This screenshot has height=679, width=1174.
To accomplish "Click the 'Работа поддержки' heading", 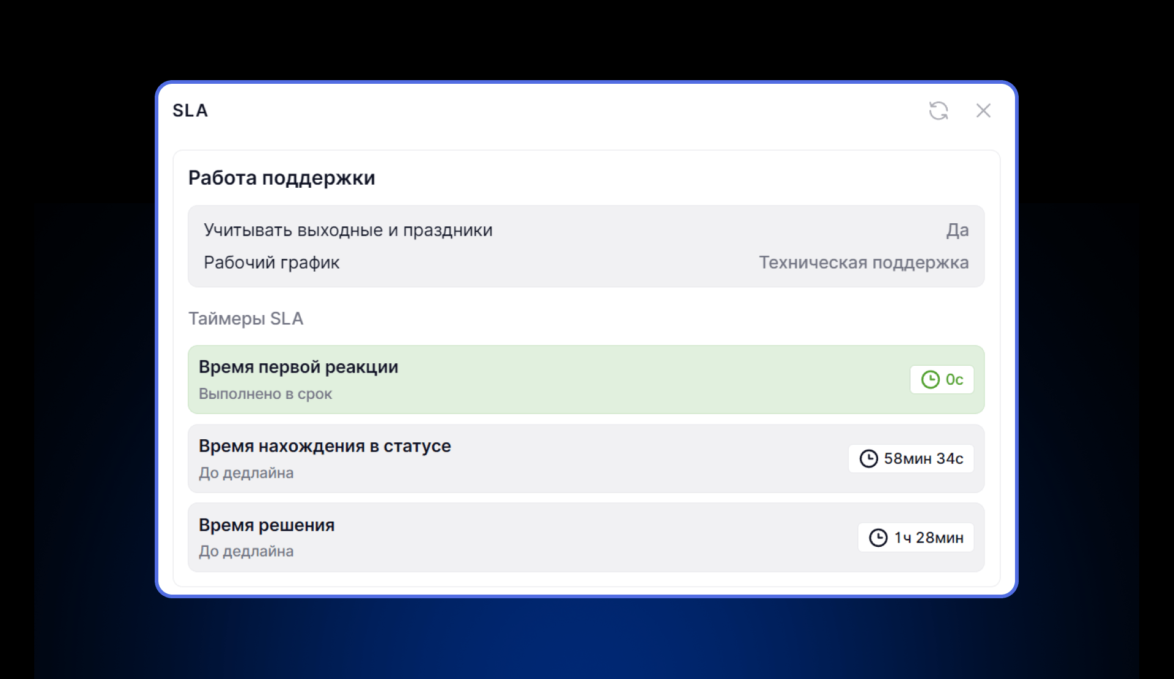I will pos(281,178).
